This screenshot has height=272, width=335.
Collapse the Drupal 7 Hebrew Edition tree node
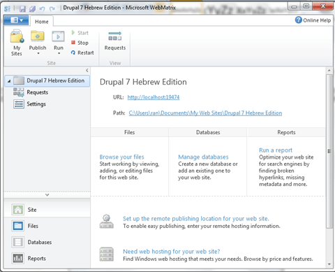tap(9, 81)
